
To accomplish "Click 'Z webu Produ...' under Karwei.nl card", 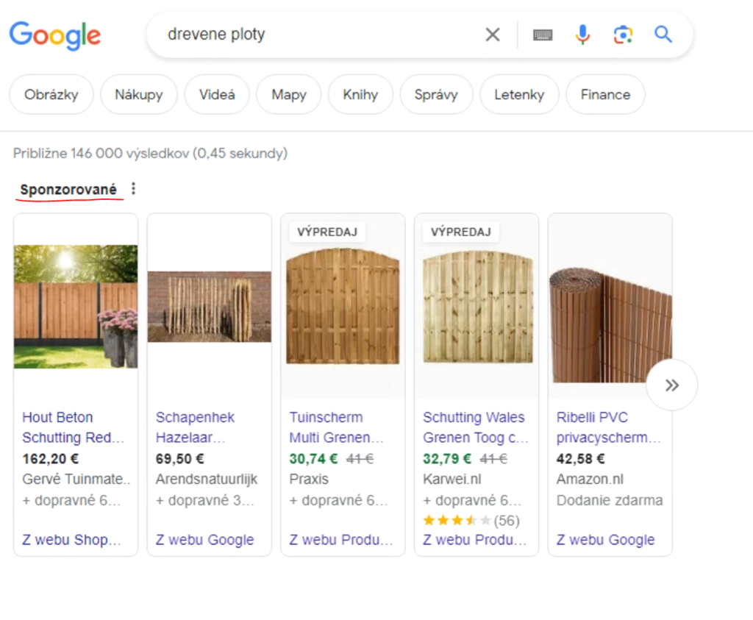I will 474,540.
